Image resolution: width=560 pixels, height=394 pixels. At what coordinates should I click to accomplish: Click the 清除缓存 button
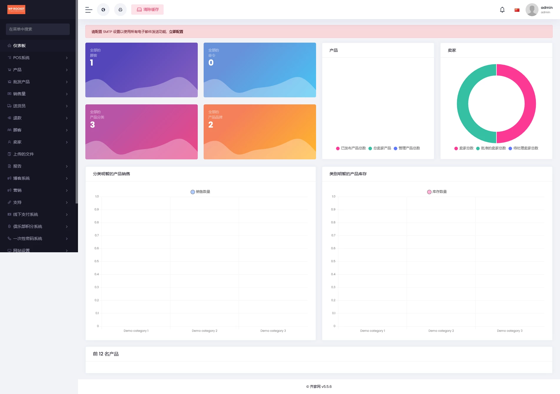point(147,10)
